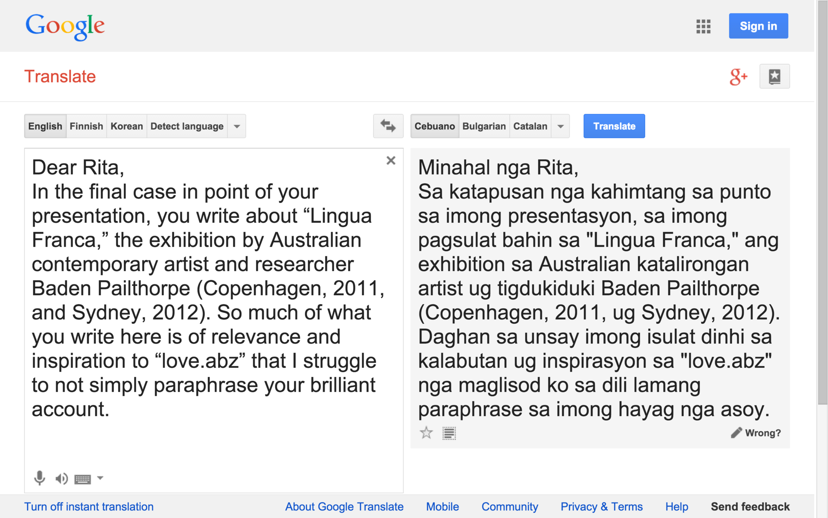Viewport: 828px width, 518px height.
Task: Click the select-all translation text icon
Action: [449, 433]
